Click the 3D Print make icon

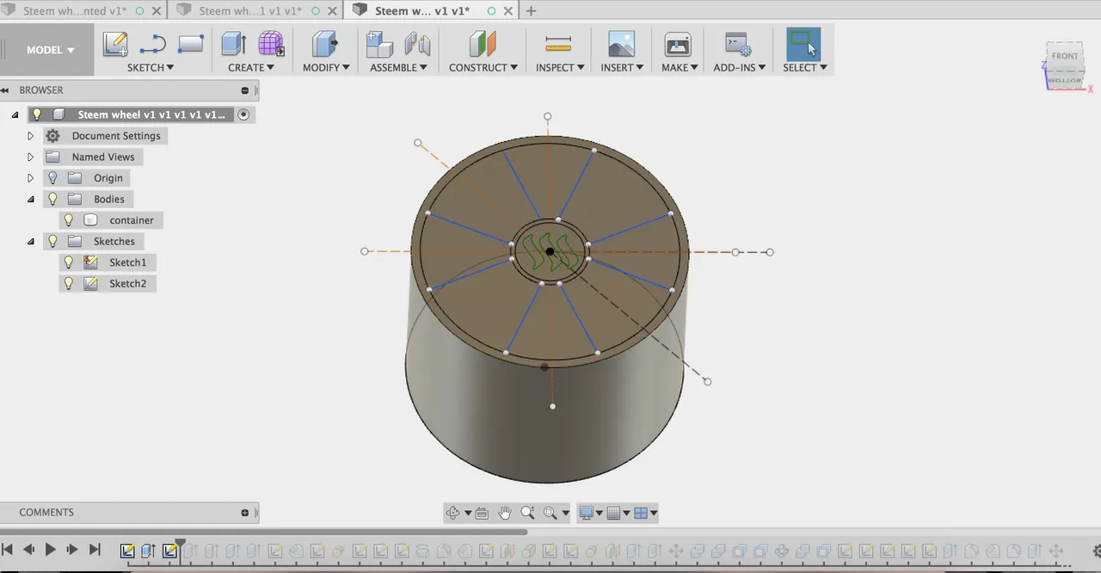coord(678,44)
